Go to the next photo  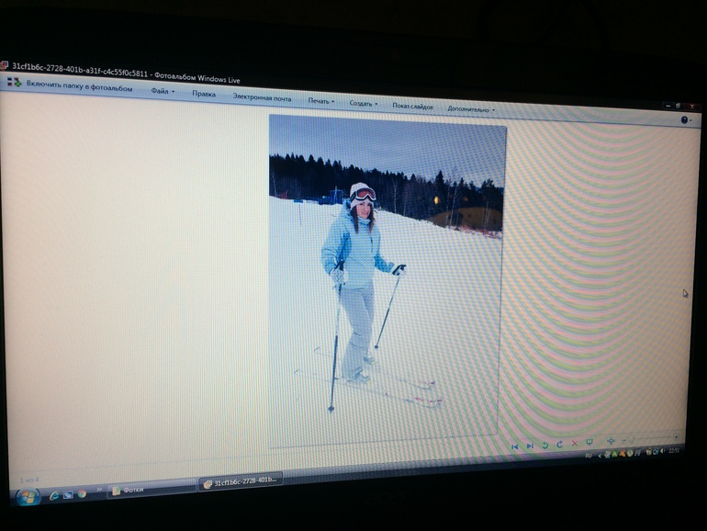pyautogui.click(x=530, y=446)
